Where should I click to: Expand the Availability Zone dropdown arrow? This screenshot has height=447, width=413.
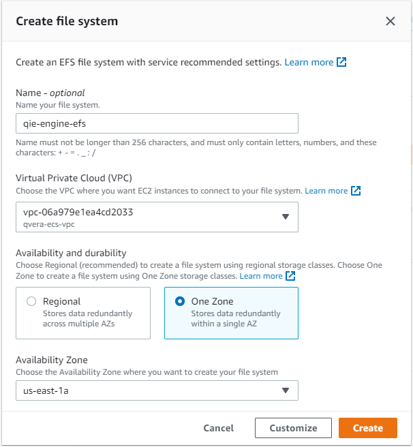(286, 390)
